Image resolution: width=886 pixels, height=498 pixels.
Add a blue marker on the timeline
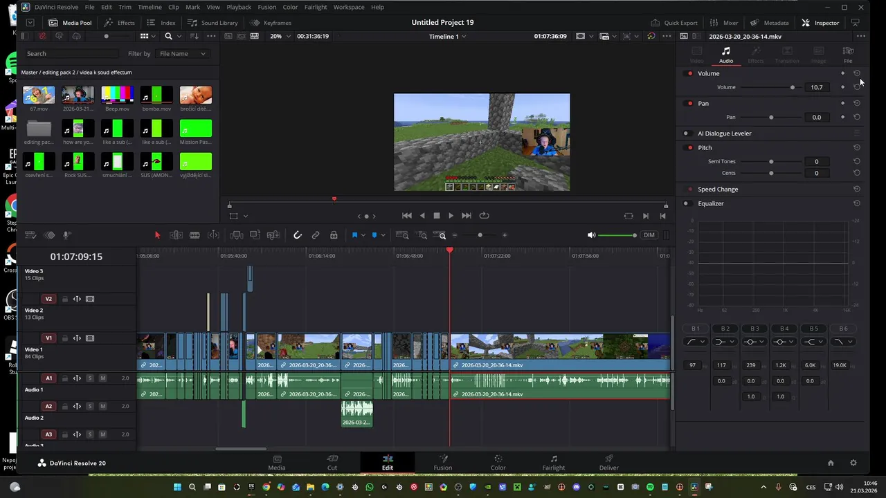374,235
